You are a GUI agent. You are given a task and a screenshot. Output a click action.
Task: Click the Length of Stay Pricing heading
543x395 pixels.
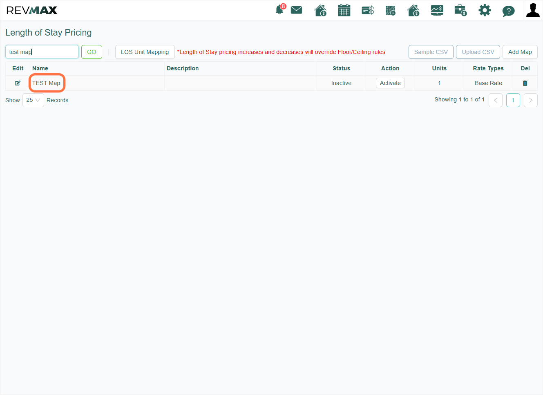click(x=48, y=32)
